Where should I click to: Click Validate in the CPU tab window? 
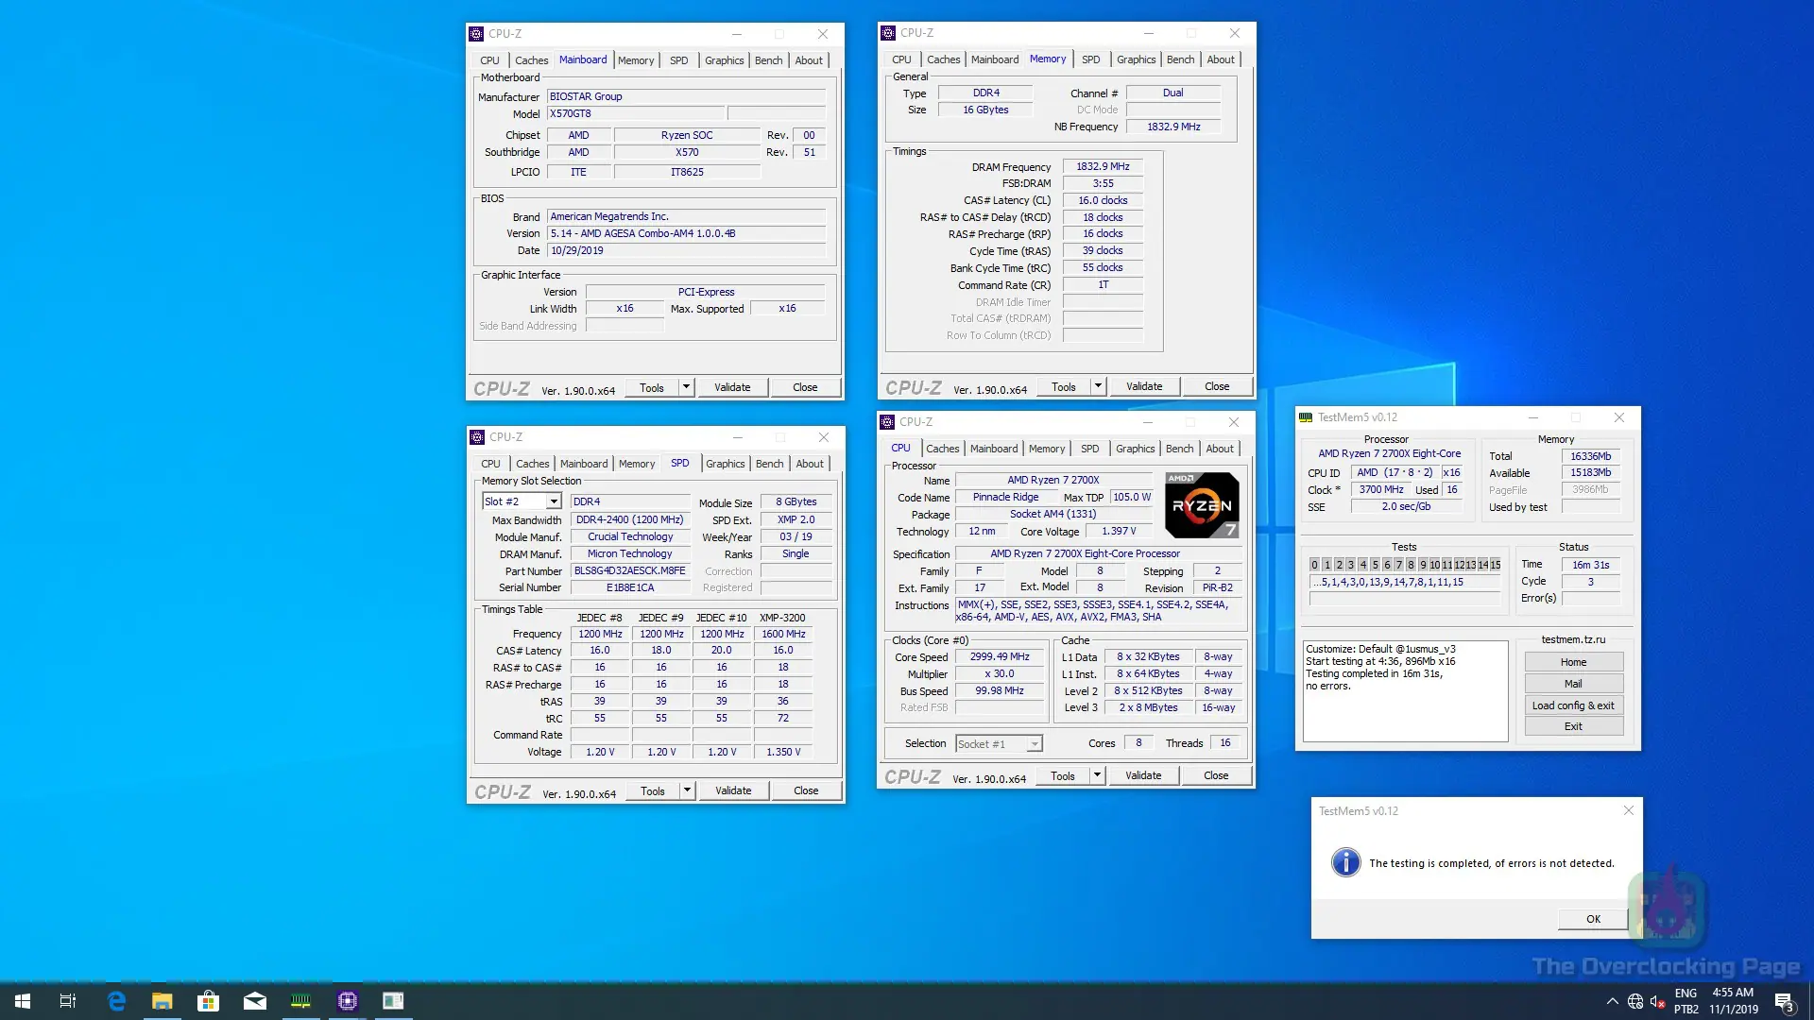tap(1143, 775)
